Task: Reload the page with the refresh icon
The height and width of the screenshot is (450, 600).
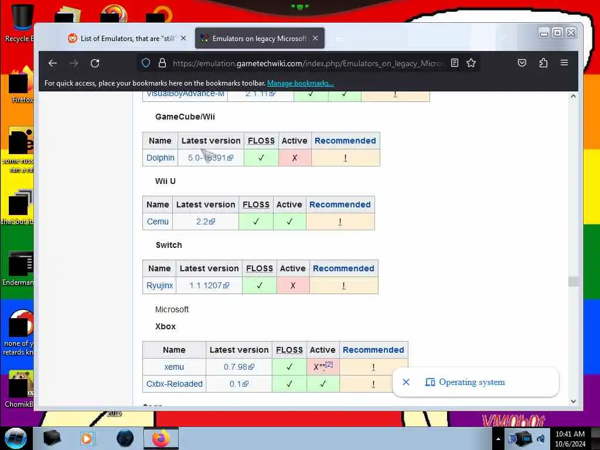Action: (95, 63)
